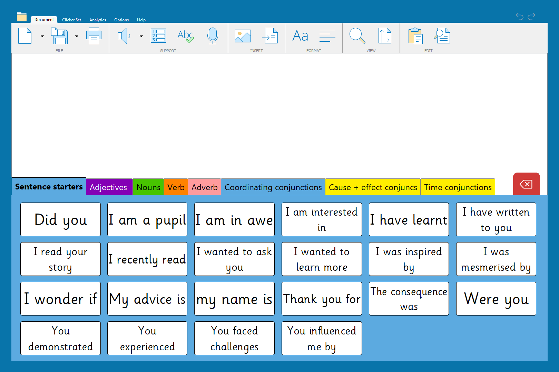The image size is (559, 372).
Task: Switch to the Adjectives tab
Action: tap(109, 187)
